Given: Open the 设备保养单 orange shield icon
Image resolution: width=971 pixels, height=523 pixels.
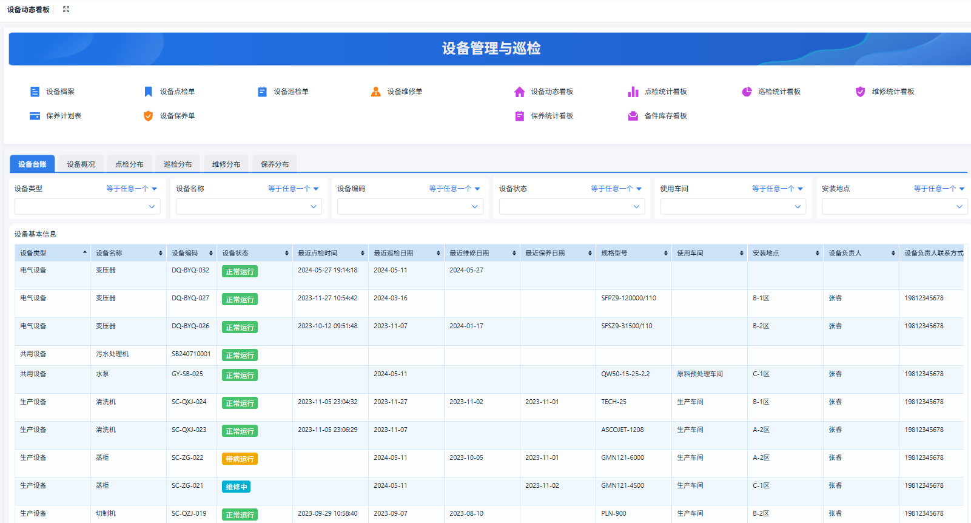Looking at the screenshot, I should pos(148,116).
